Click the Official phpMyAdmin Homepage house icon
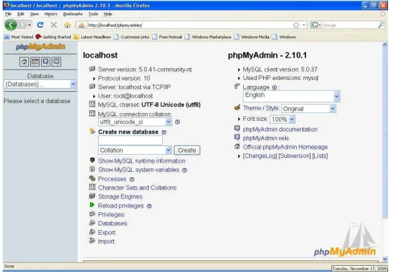This screenshot has width=394, height=275. tap(237, 146)
